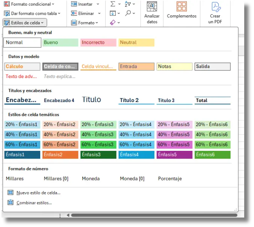
Task: Choose Combinar estilos option
Action: 34,203
